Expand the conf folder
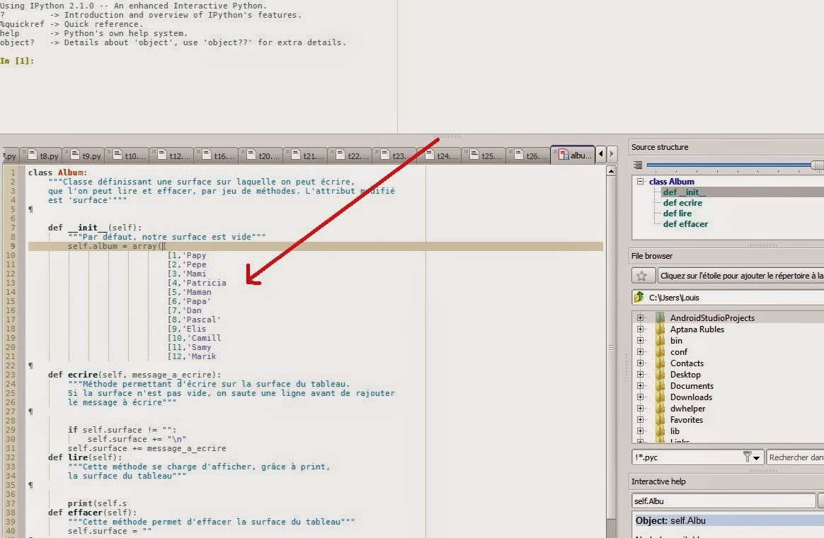 point(640,351)
